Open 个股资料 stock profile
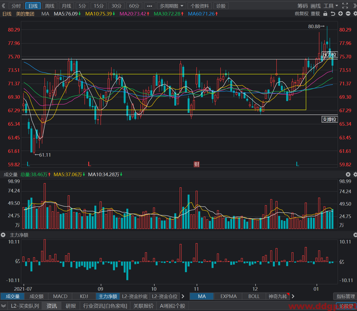 [x=200, y=6]
